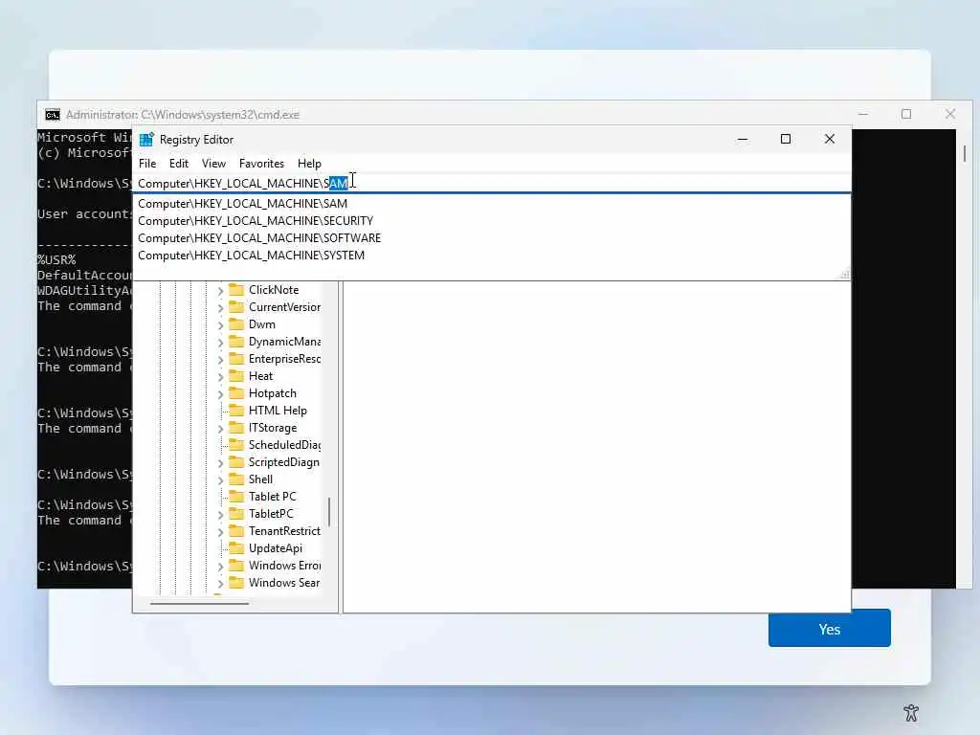The image size is (980, 735).
Task: Expand the Dwm key
Action: pos(220,325)
